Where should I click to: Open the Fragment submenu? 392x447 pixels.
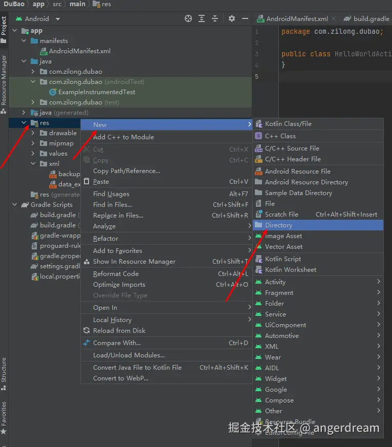[x=318, y=293]
